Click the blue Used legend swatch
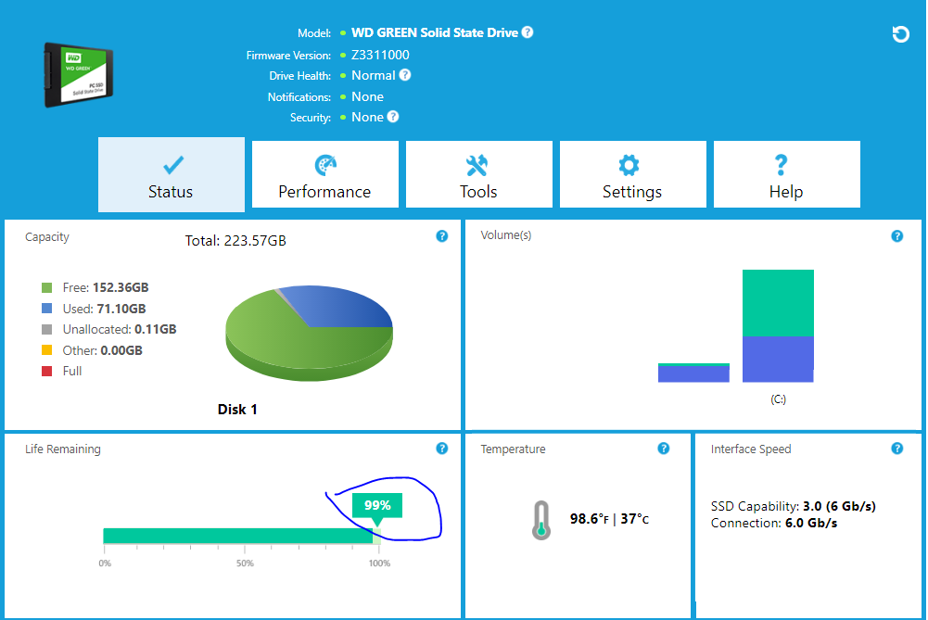This screenshot has height=620, width=928. click(x=46, y=309)
